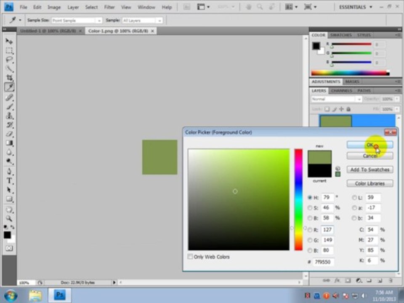The height and width of the screenshot is (303, 404).
Task: Select the G green radio button
Action: (310, 240)
